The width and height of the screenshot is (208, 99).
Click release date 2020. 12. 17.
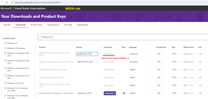188,93
